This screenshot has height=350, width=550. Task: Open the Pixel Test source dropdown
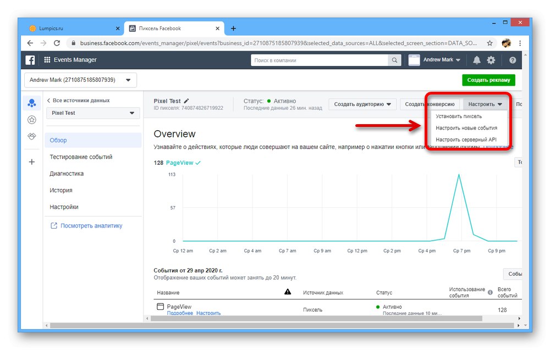[x=93, y=113]
